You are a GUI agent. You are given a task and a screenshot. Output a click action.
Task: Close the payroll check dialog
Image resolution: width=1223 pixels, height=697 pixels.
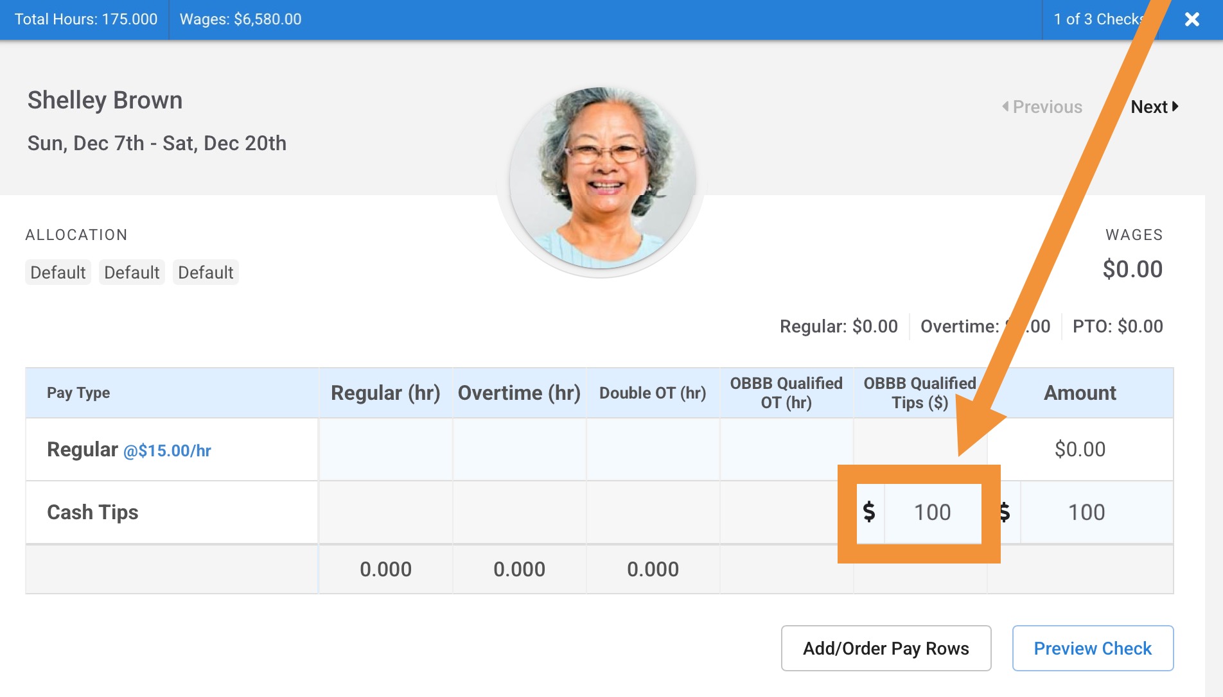point(1192,19)
